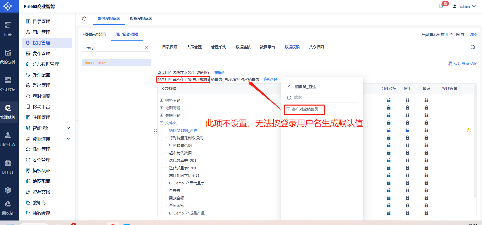The image size is (482, 225).
Task: Click the cube icon above 回收站
Action: tap(8, 190)
